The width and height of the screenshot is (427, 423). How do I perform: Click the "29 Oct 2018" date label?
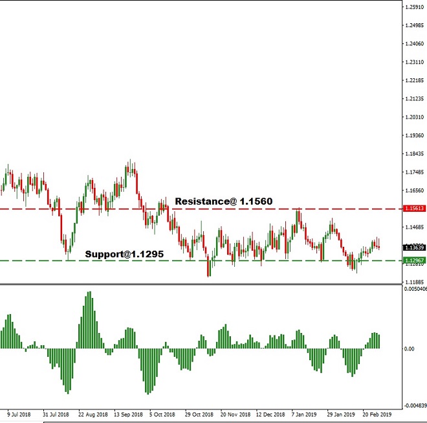point(199,415)
